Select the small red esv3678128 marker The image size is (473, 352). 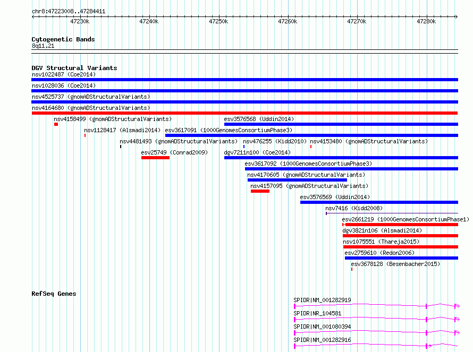pyautogui.click(x=352, y=269)
